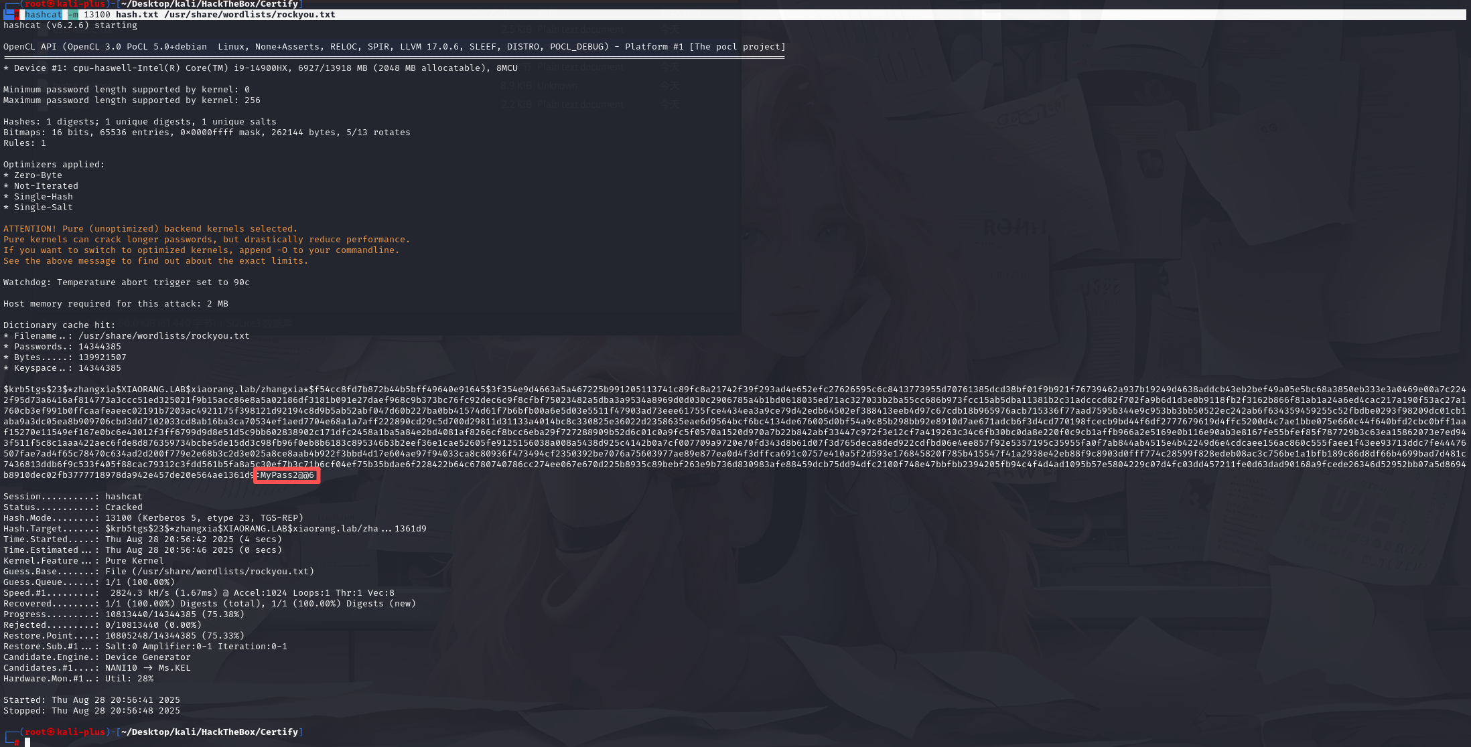Click the Dictionary Filename rockyou.txt path
The height and width of the screenshot is (747, 1471).
[163, 336]
